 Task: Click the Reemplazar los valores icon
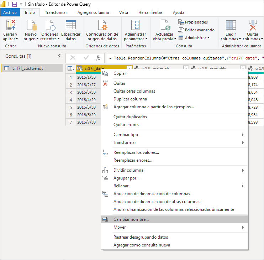(x=105, y=152)
